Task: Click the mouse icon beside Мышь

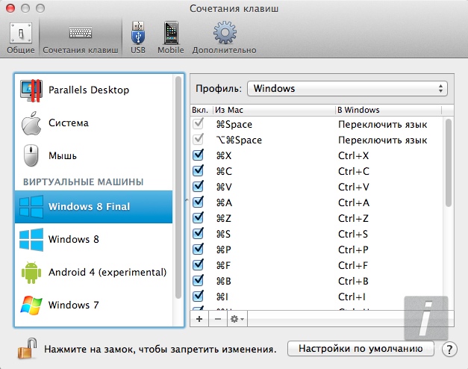Action: click(x=31, y=155)
